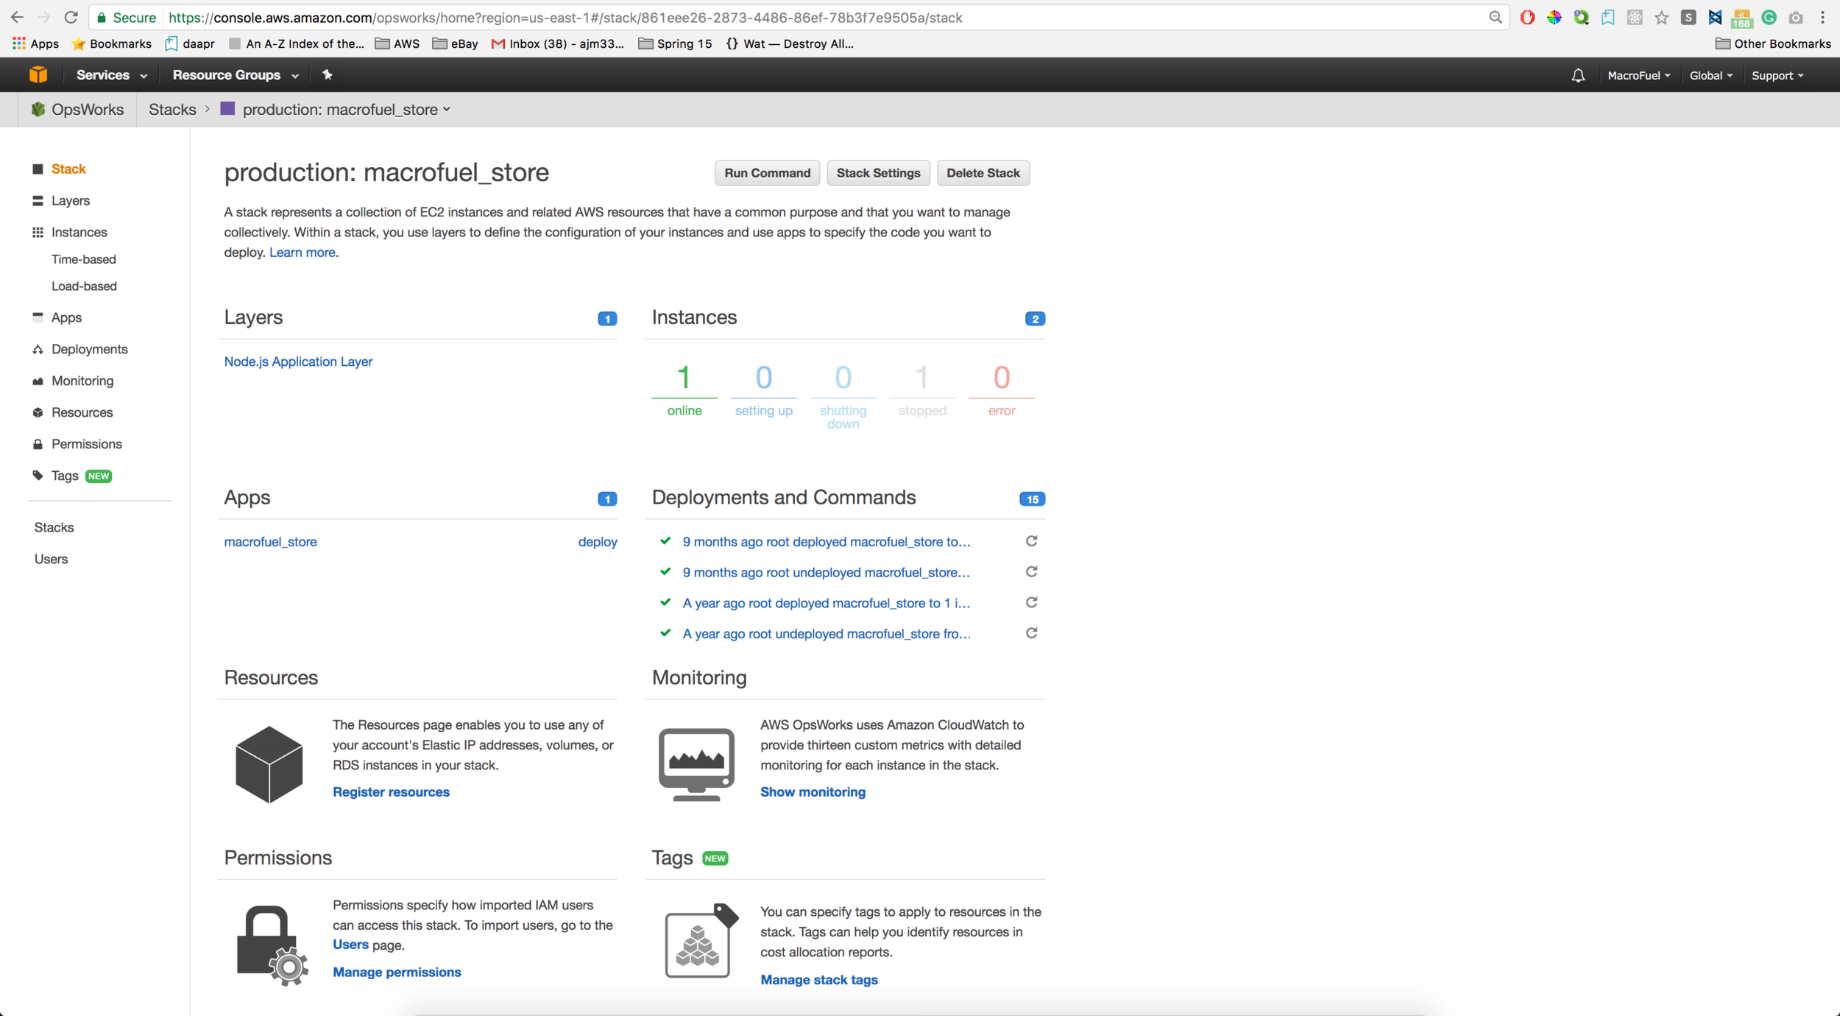Viewport: 1840px width, 1016px height.
Task: Go back with browser back arrow
Action: [x=17, y=17]
